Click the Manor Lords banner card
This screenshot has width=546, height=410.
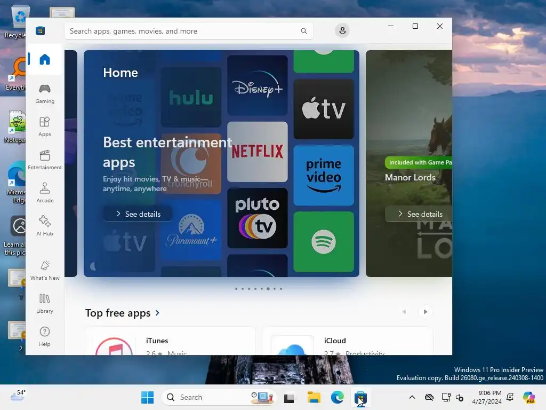[x=409, y=163]
